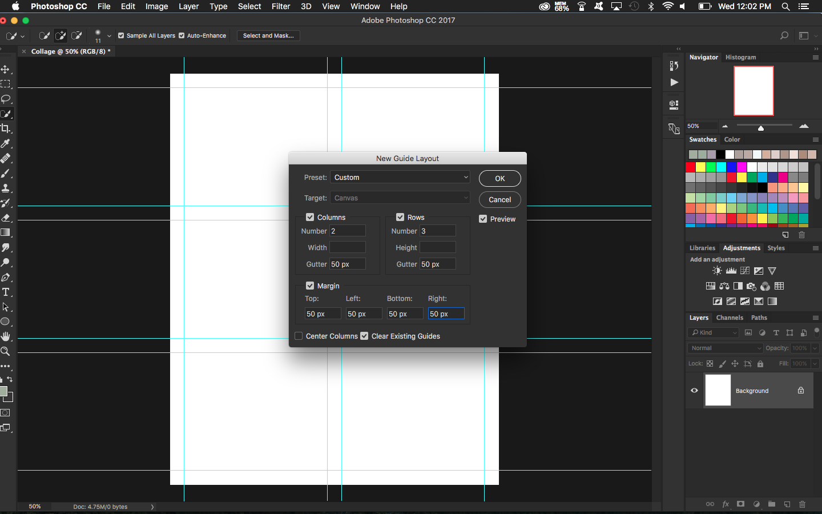The width and height of the screenshot is (822, 514).
Task: Filter layers by type layers icon
Action: pyautogui.click(x=776, y=332)
